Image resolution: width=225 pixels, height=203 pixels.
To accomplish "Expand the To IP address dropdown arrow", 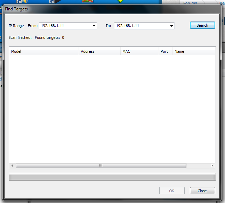I will (171, 26).
